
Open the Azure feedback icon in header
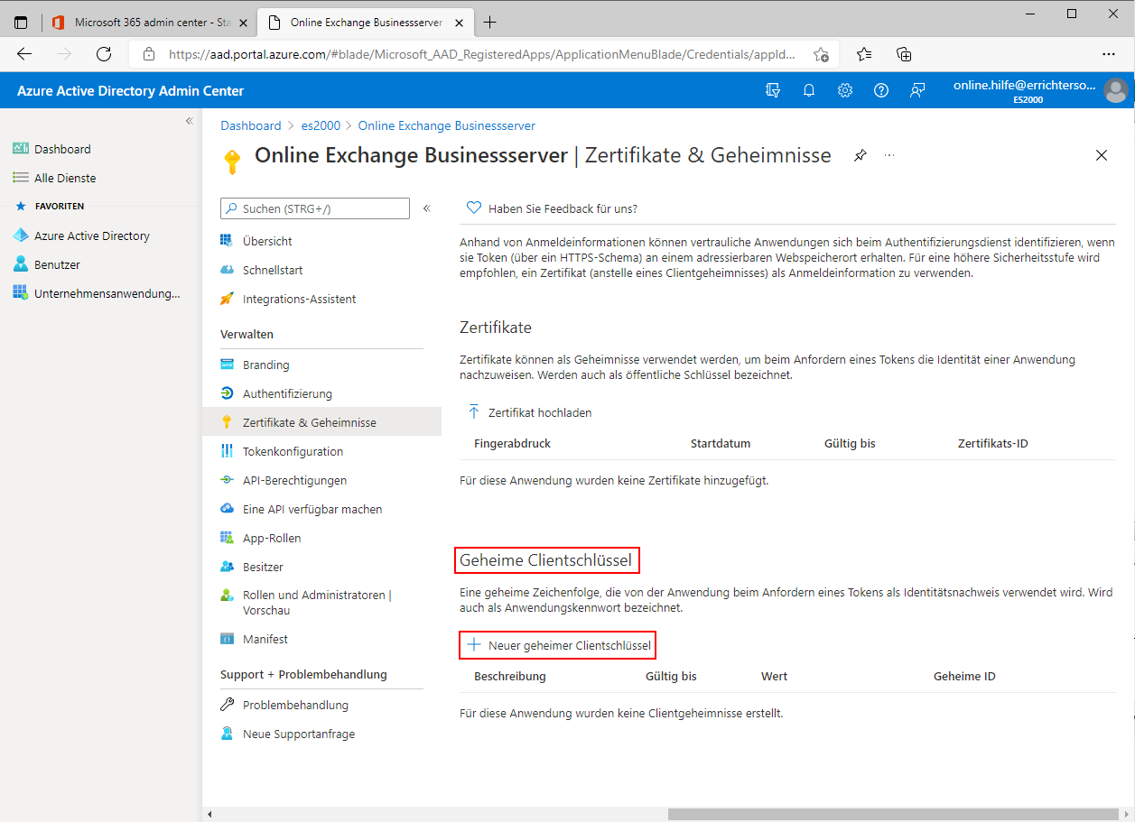pyautogui.click(x=917, y=90)
